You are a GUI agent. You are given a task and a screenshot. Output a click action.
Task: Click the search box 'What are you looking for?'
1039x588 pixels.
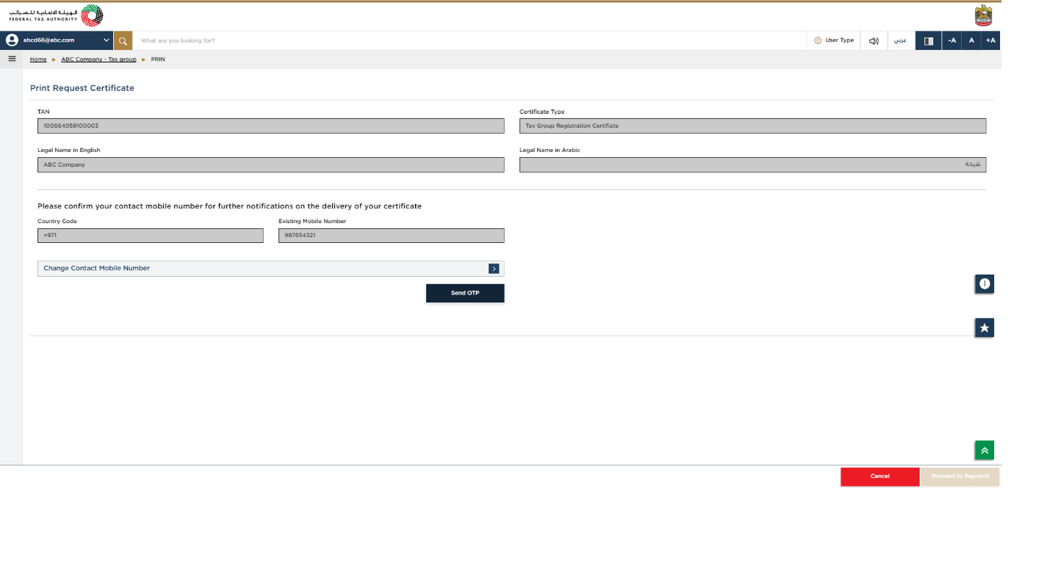[x=469, y=40]
